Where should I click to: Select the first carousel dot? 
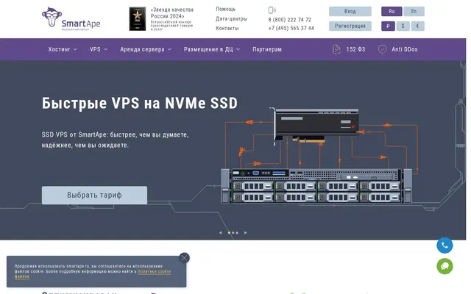229,233
